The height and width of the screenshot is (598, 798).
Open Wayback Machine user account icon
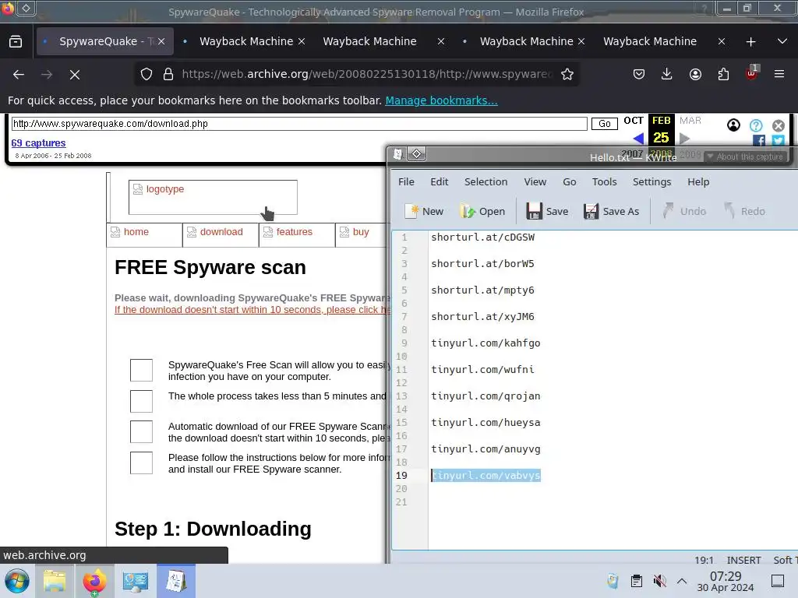[x=733, y=125]
